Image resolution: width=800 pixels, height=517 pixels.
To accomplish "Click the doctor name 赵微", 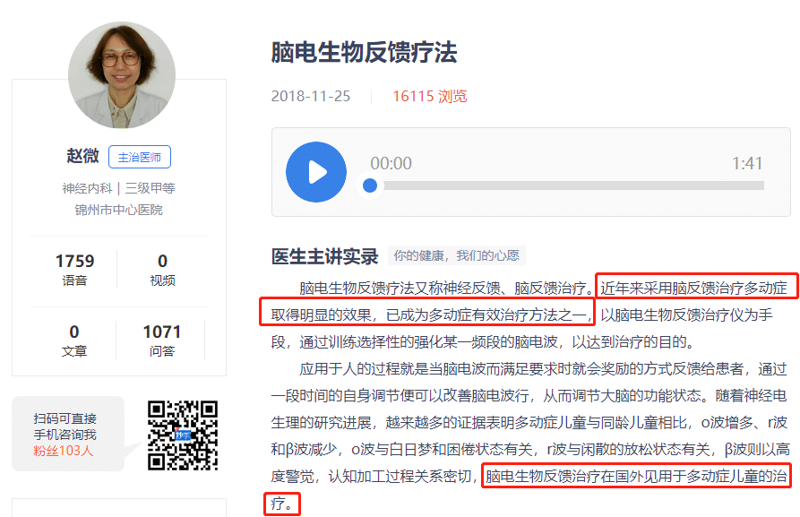I will point(82,156).
